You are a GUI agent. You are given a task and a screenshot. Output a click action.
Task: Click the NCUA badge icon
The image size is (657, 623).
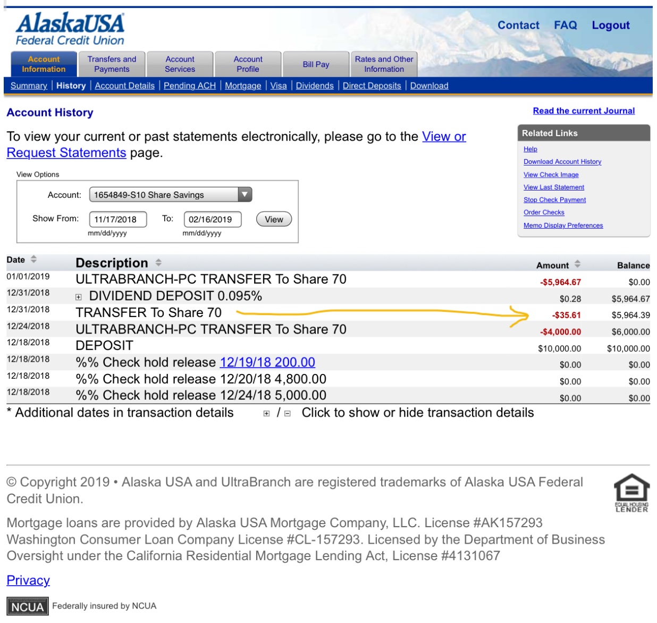pyautogui.click(x=27, y=607)
